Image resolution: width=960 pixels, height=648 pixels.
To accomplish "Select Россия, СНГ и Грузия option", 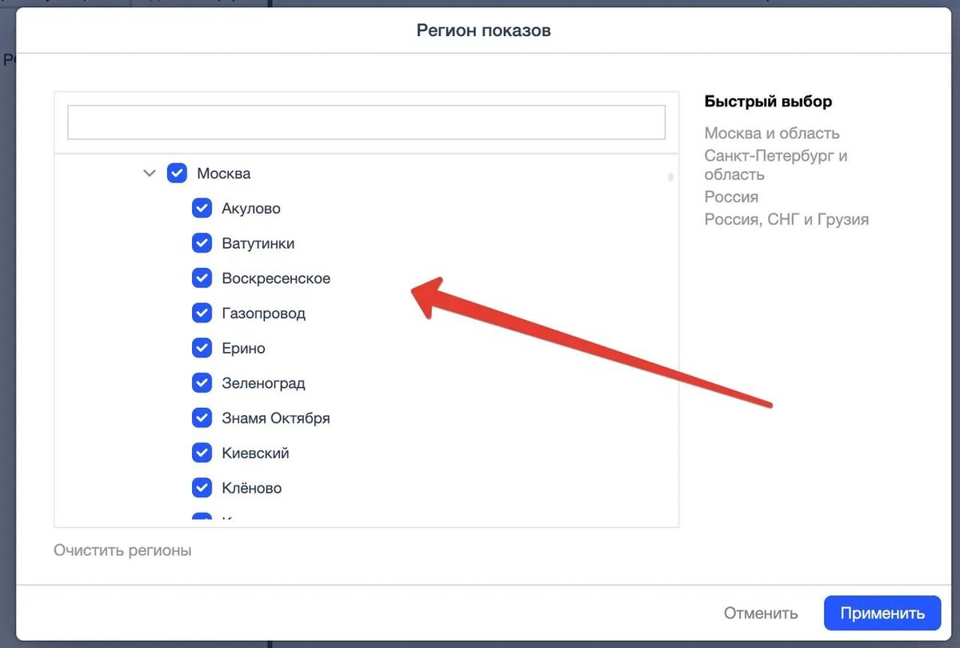I will tap(786, 219).
